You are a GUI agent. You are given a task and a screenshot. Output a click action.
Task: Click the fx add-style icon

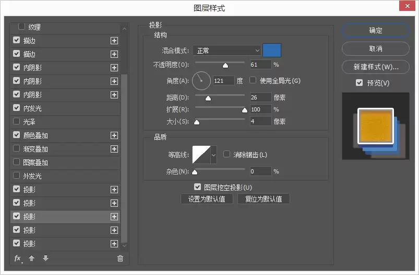point(18,258)
